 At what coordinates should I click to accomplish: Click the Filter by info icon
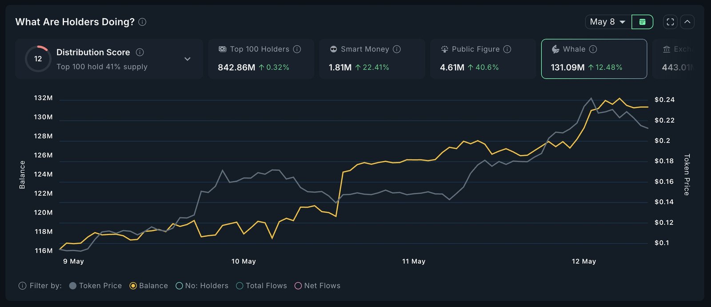pos(22,286)
